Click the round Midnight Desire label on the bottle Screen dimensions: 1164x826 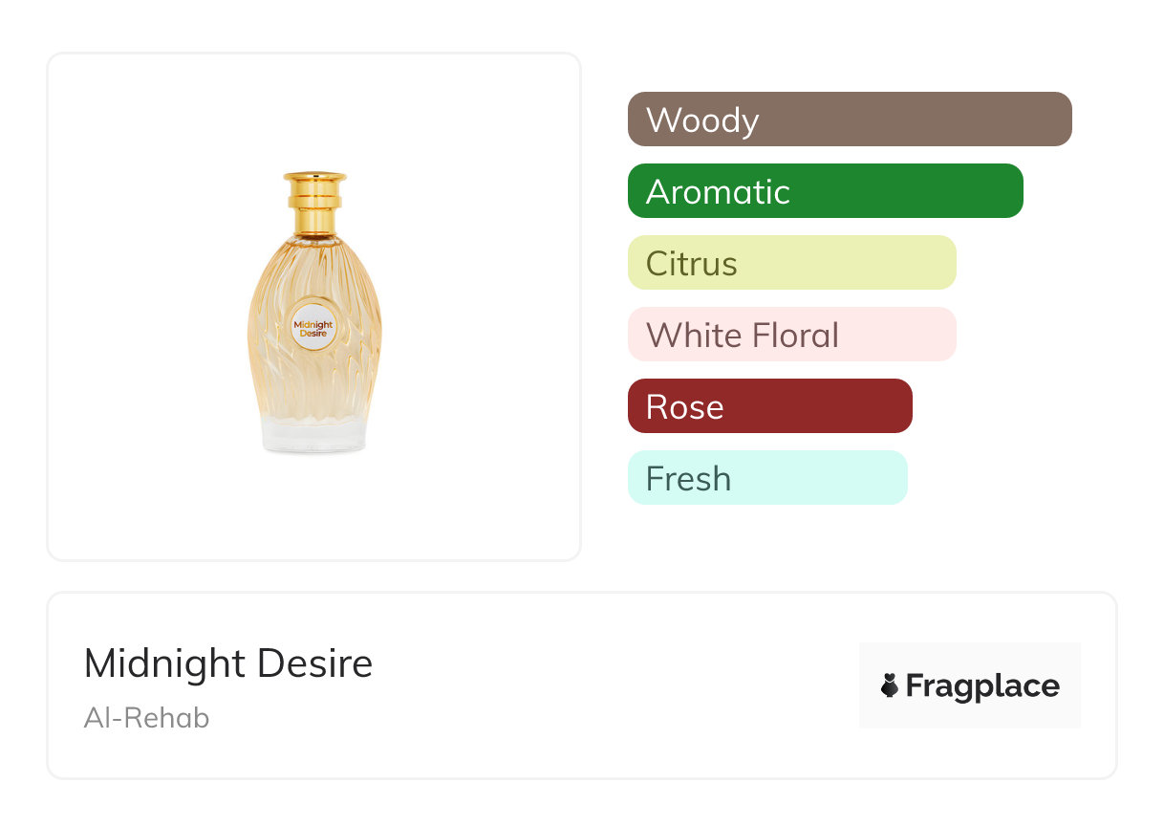pos(313,329)
